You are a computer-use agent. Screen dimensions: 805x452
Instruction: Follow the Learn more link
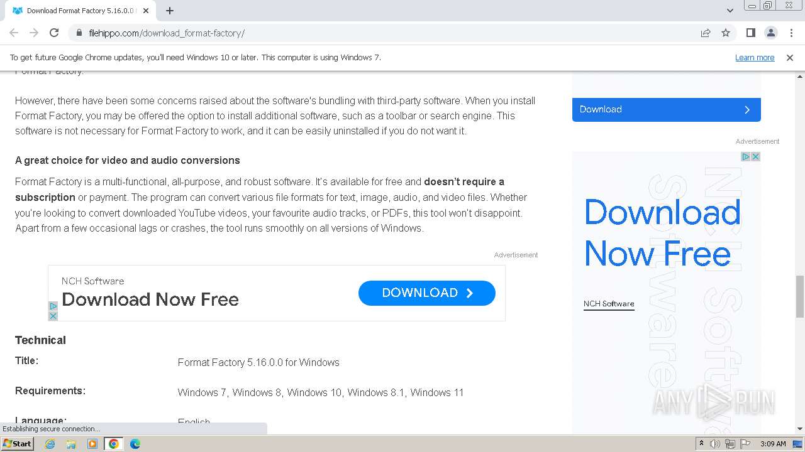(x=755, y=58)
